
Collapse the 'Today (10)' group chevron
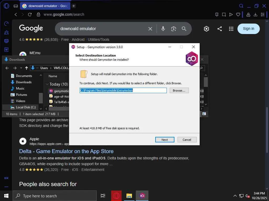click(47, 84)
